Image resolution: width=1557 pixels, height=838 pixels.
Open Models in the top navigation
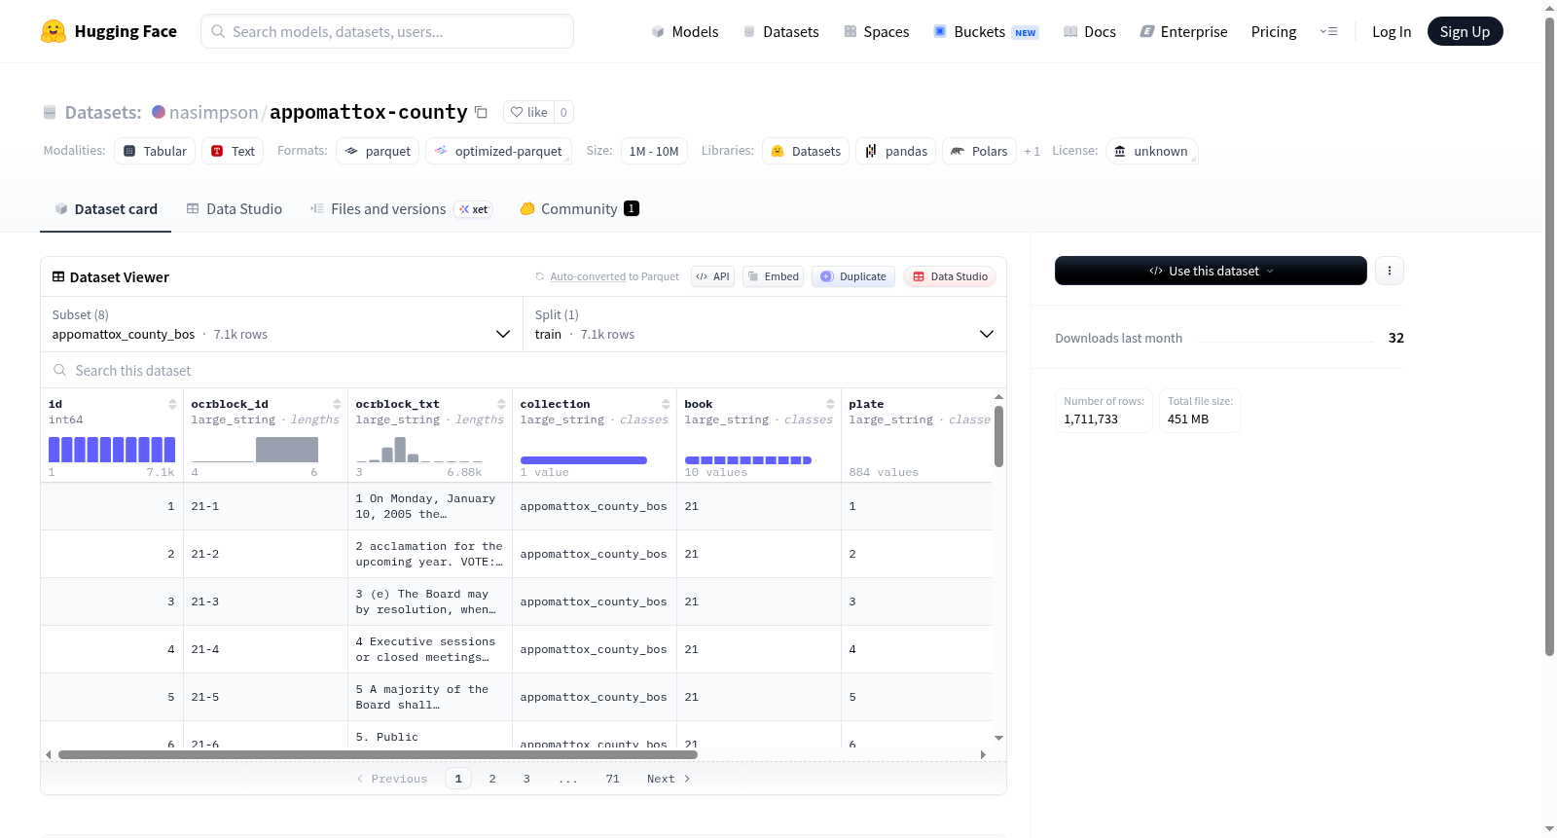click(x=685, y=31)
